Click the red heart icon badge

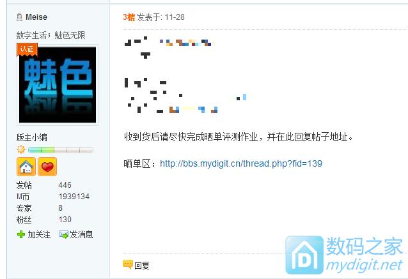(47, 167)
